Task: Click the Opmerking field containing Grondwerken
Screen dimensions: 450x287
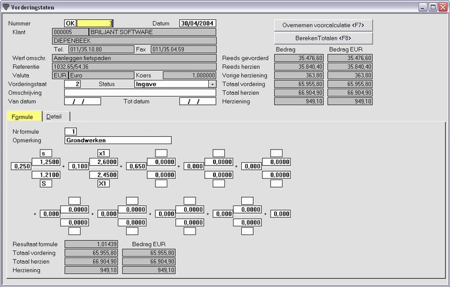Action: click(118, 140)
